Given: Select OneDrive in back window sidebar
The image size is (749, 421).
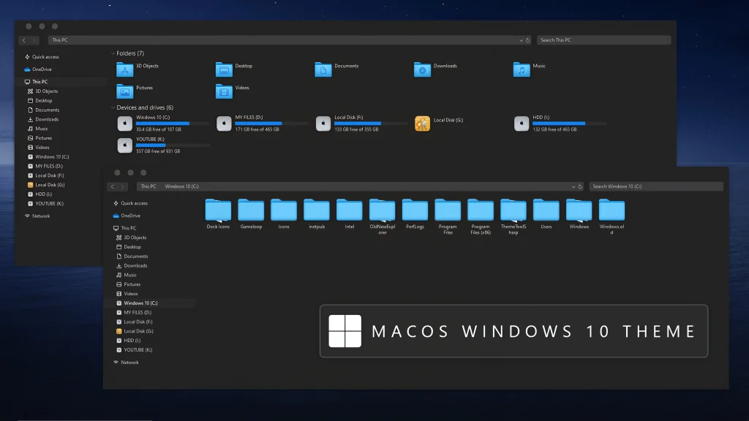Looking at the screenshot, I should 38,69.
